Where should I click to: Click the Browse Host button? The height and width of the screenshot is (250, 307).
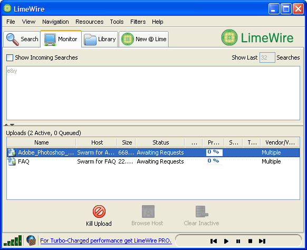pyautogui.click(x=147, y=216)
